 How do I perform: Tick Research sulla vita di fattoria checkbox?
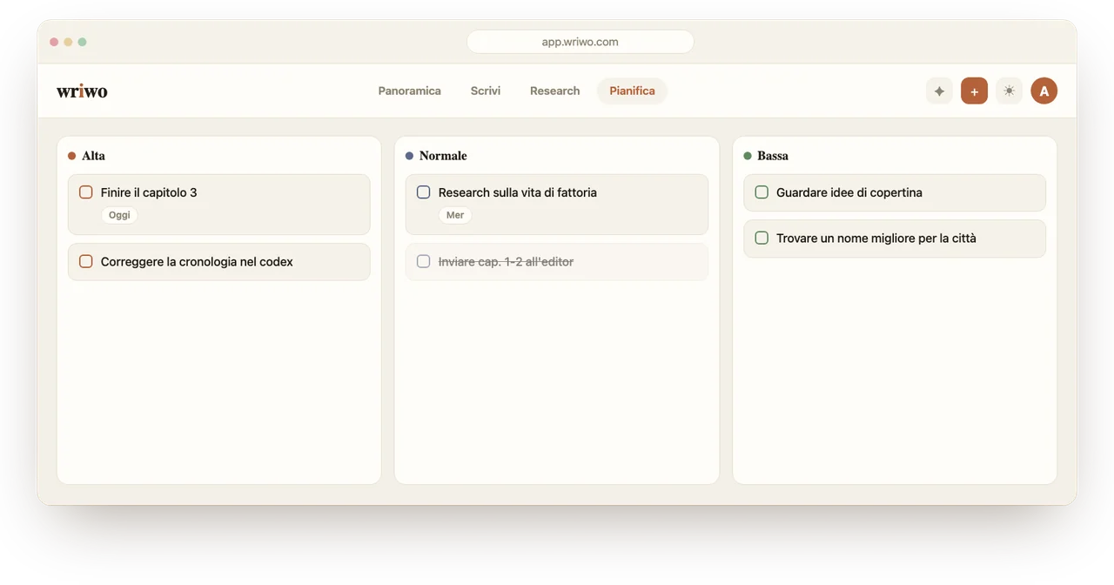[x=424, y=192]
